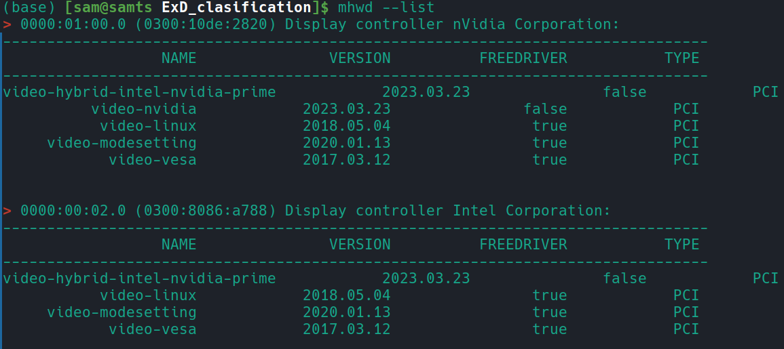Click the red arrow beside nVidia device line
This screenshot has height=349, width=784.
(7, 25)
